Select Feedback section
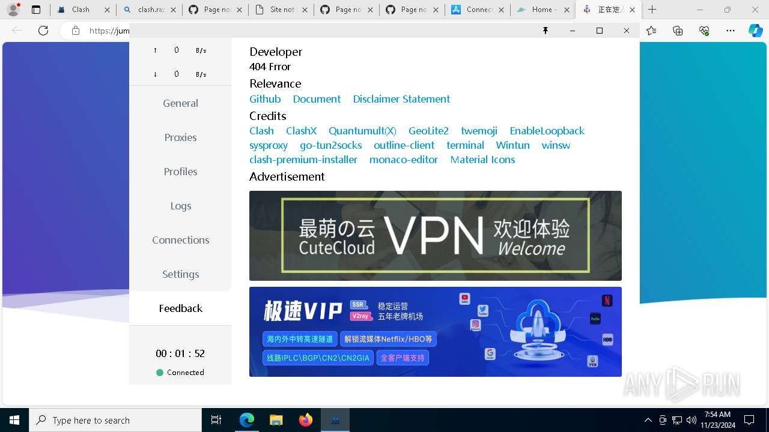Image resolution: width=769 pixels, height=432 pixels. click(x=180, y=308)
